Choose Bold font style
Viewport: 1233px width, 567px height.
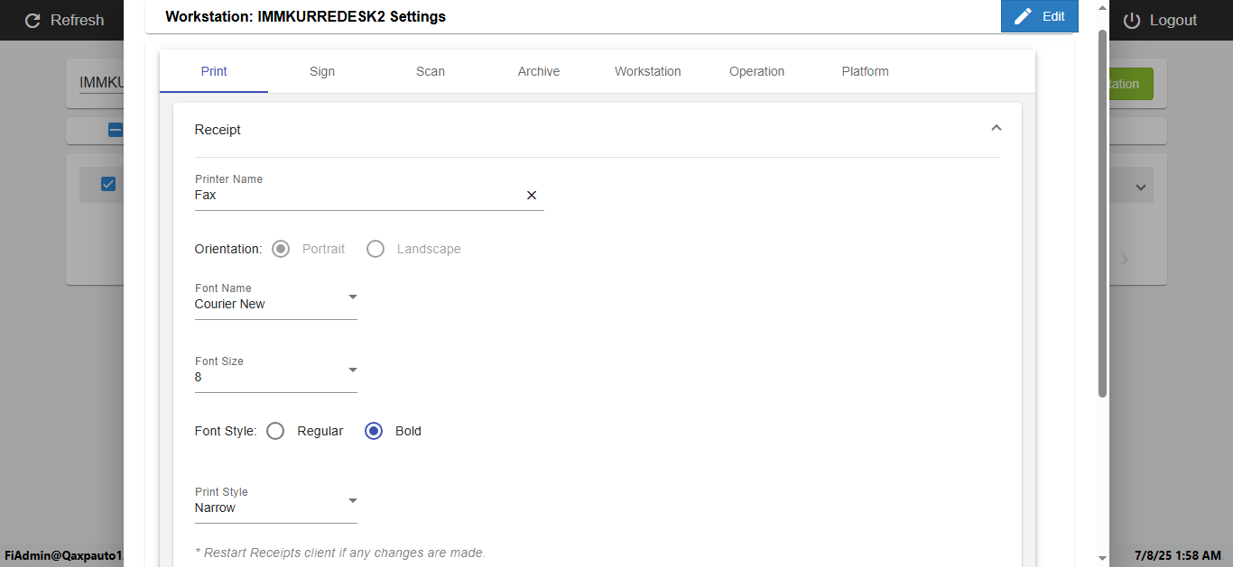click(374, 431)
